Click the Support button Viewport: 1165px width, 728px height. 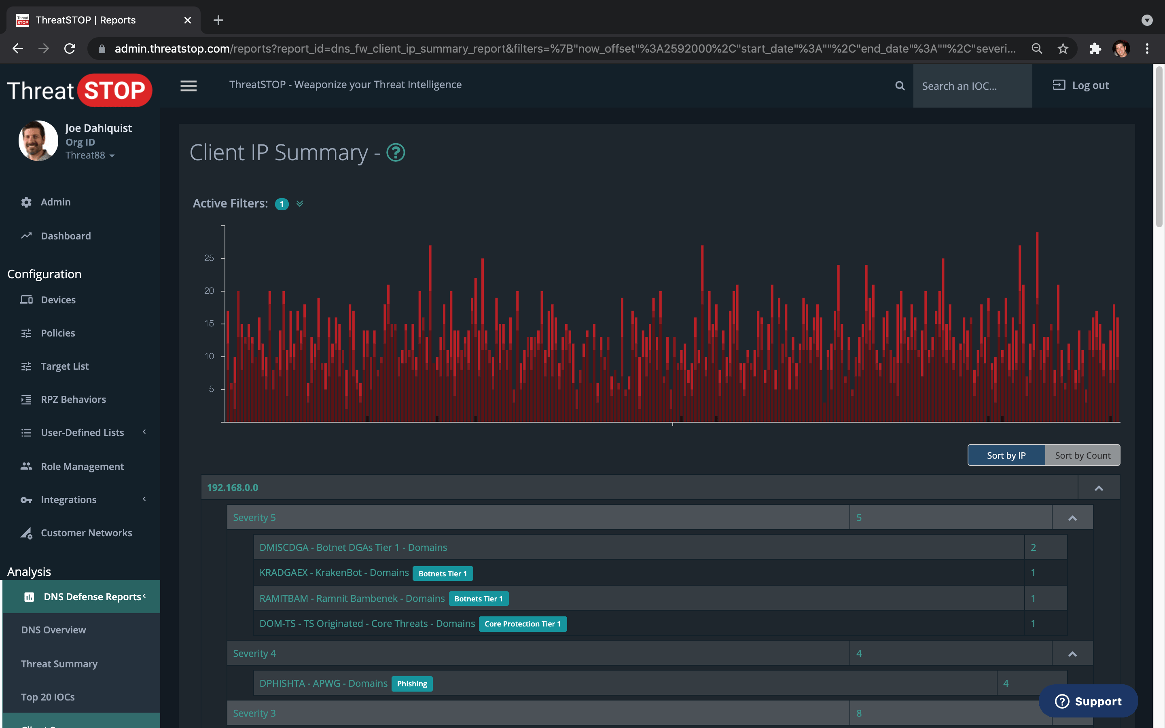[x=1088, y=701]
